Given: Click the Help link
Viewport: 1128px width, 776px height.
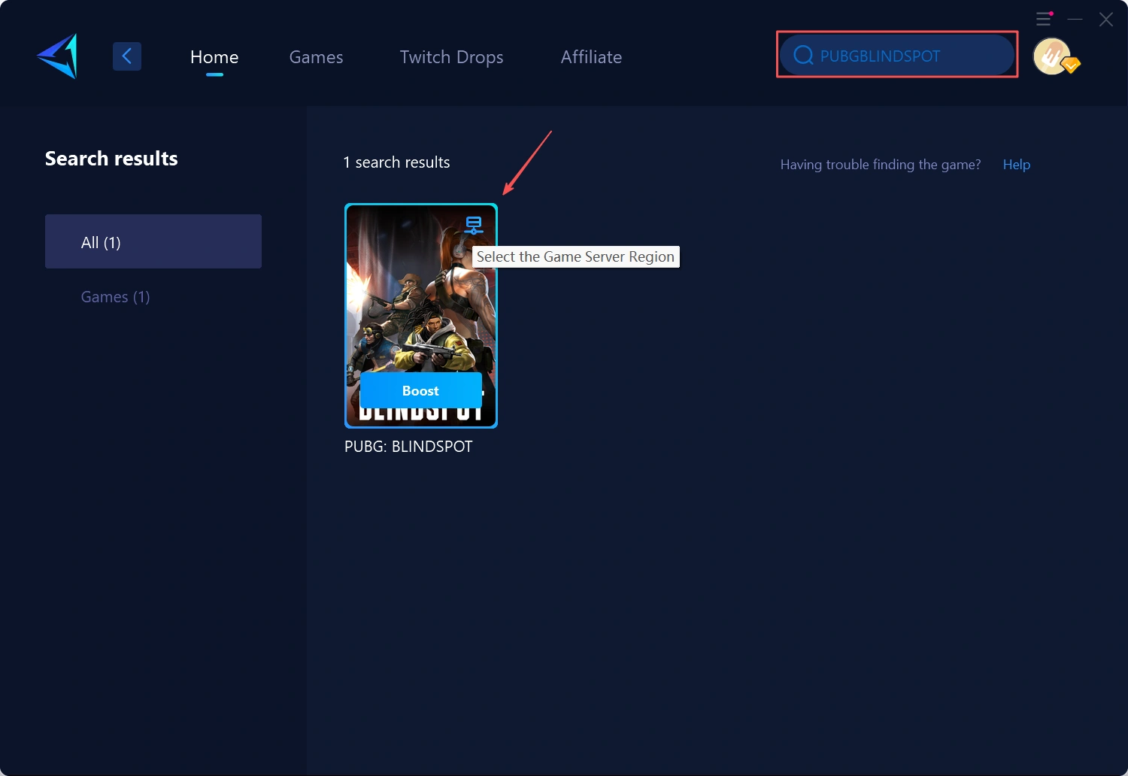Looking at the screenshot, I should coord(1016,165).
